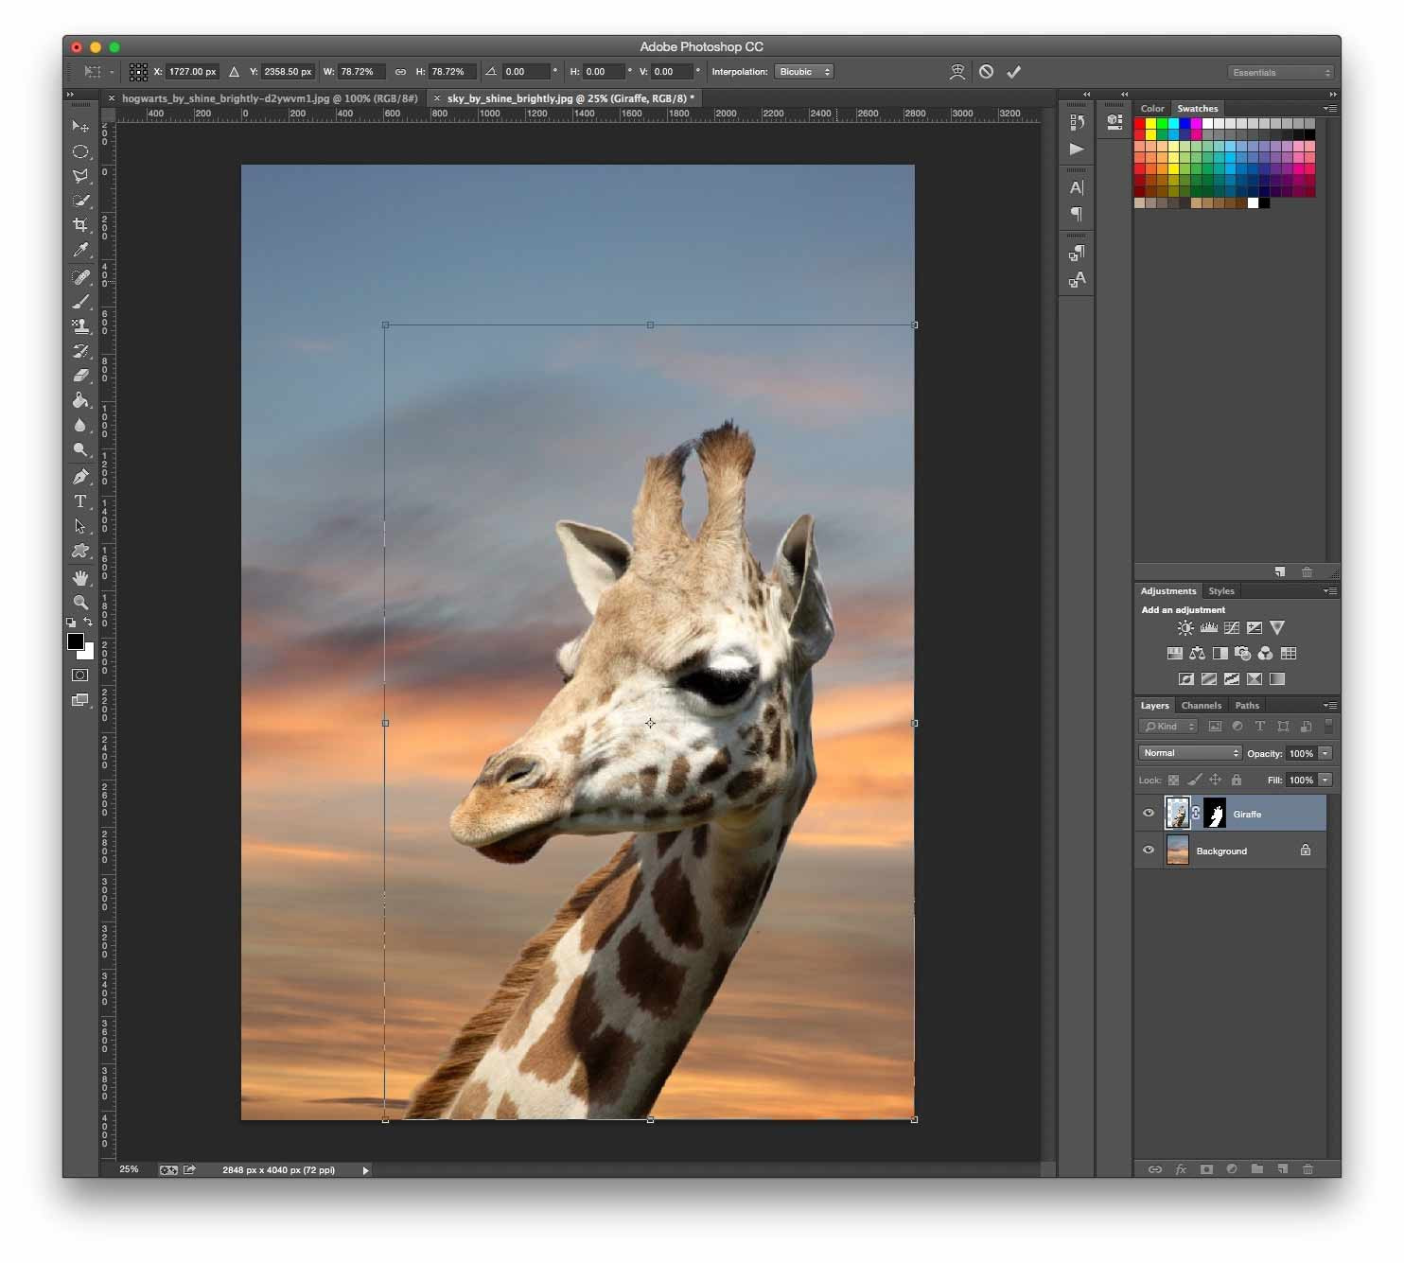The width and height of the screenshot is (1404, 1263).
Task: Open the hogwarts_by_shine_brightly document tab
Action: pos(269,98)
